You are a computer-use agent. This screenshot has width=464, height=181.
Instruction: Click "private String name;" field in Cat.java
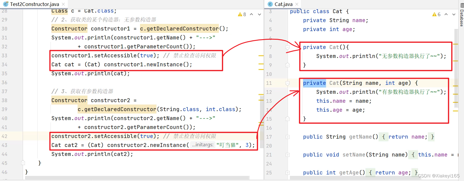tap(336, 20)
